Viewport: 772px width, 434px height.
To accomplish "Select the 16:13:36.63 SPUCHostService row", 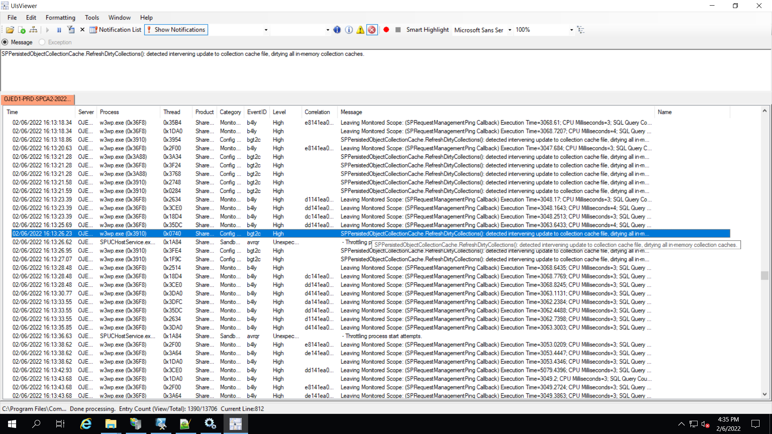I will tap(370, 336).
